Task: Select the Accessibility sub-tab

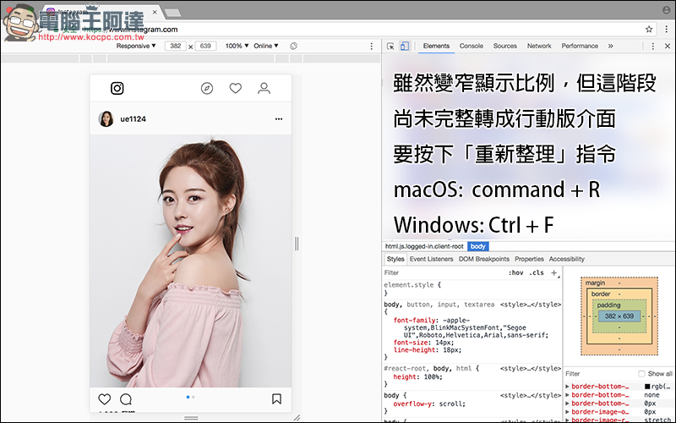Action: click(566, 259)
